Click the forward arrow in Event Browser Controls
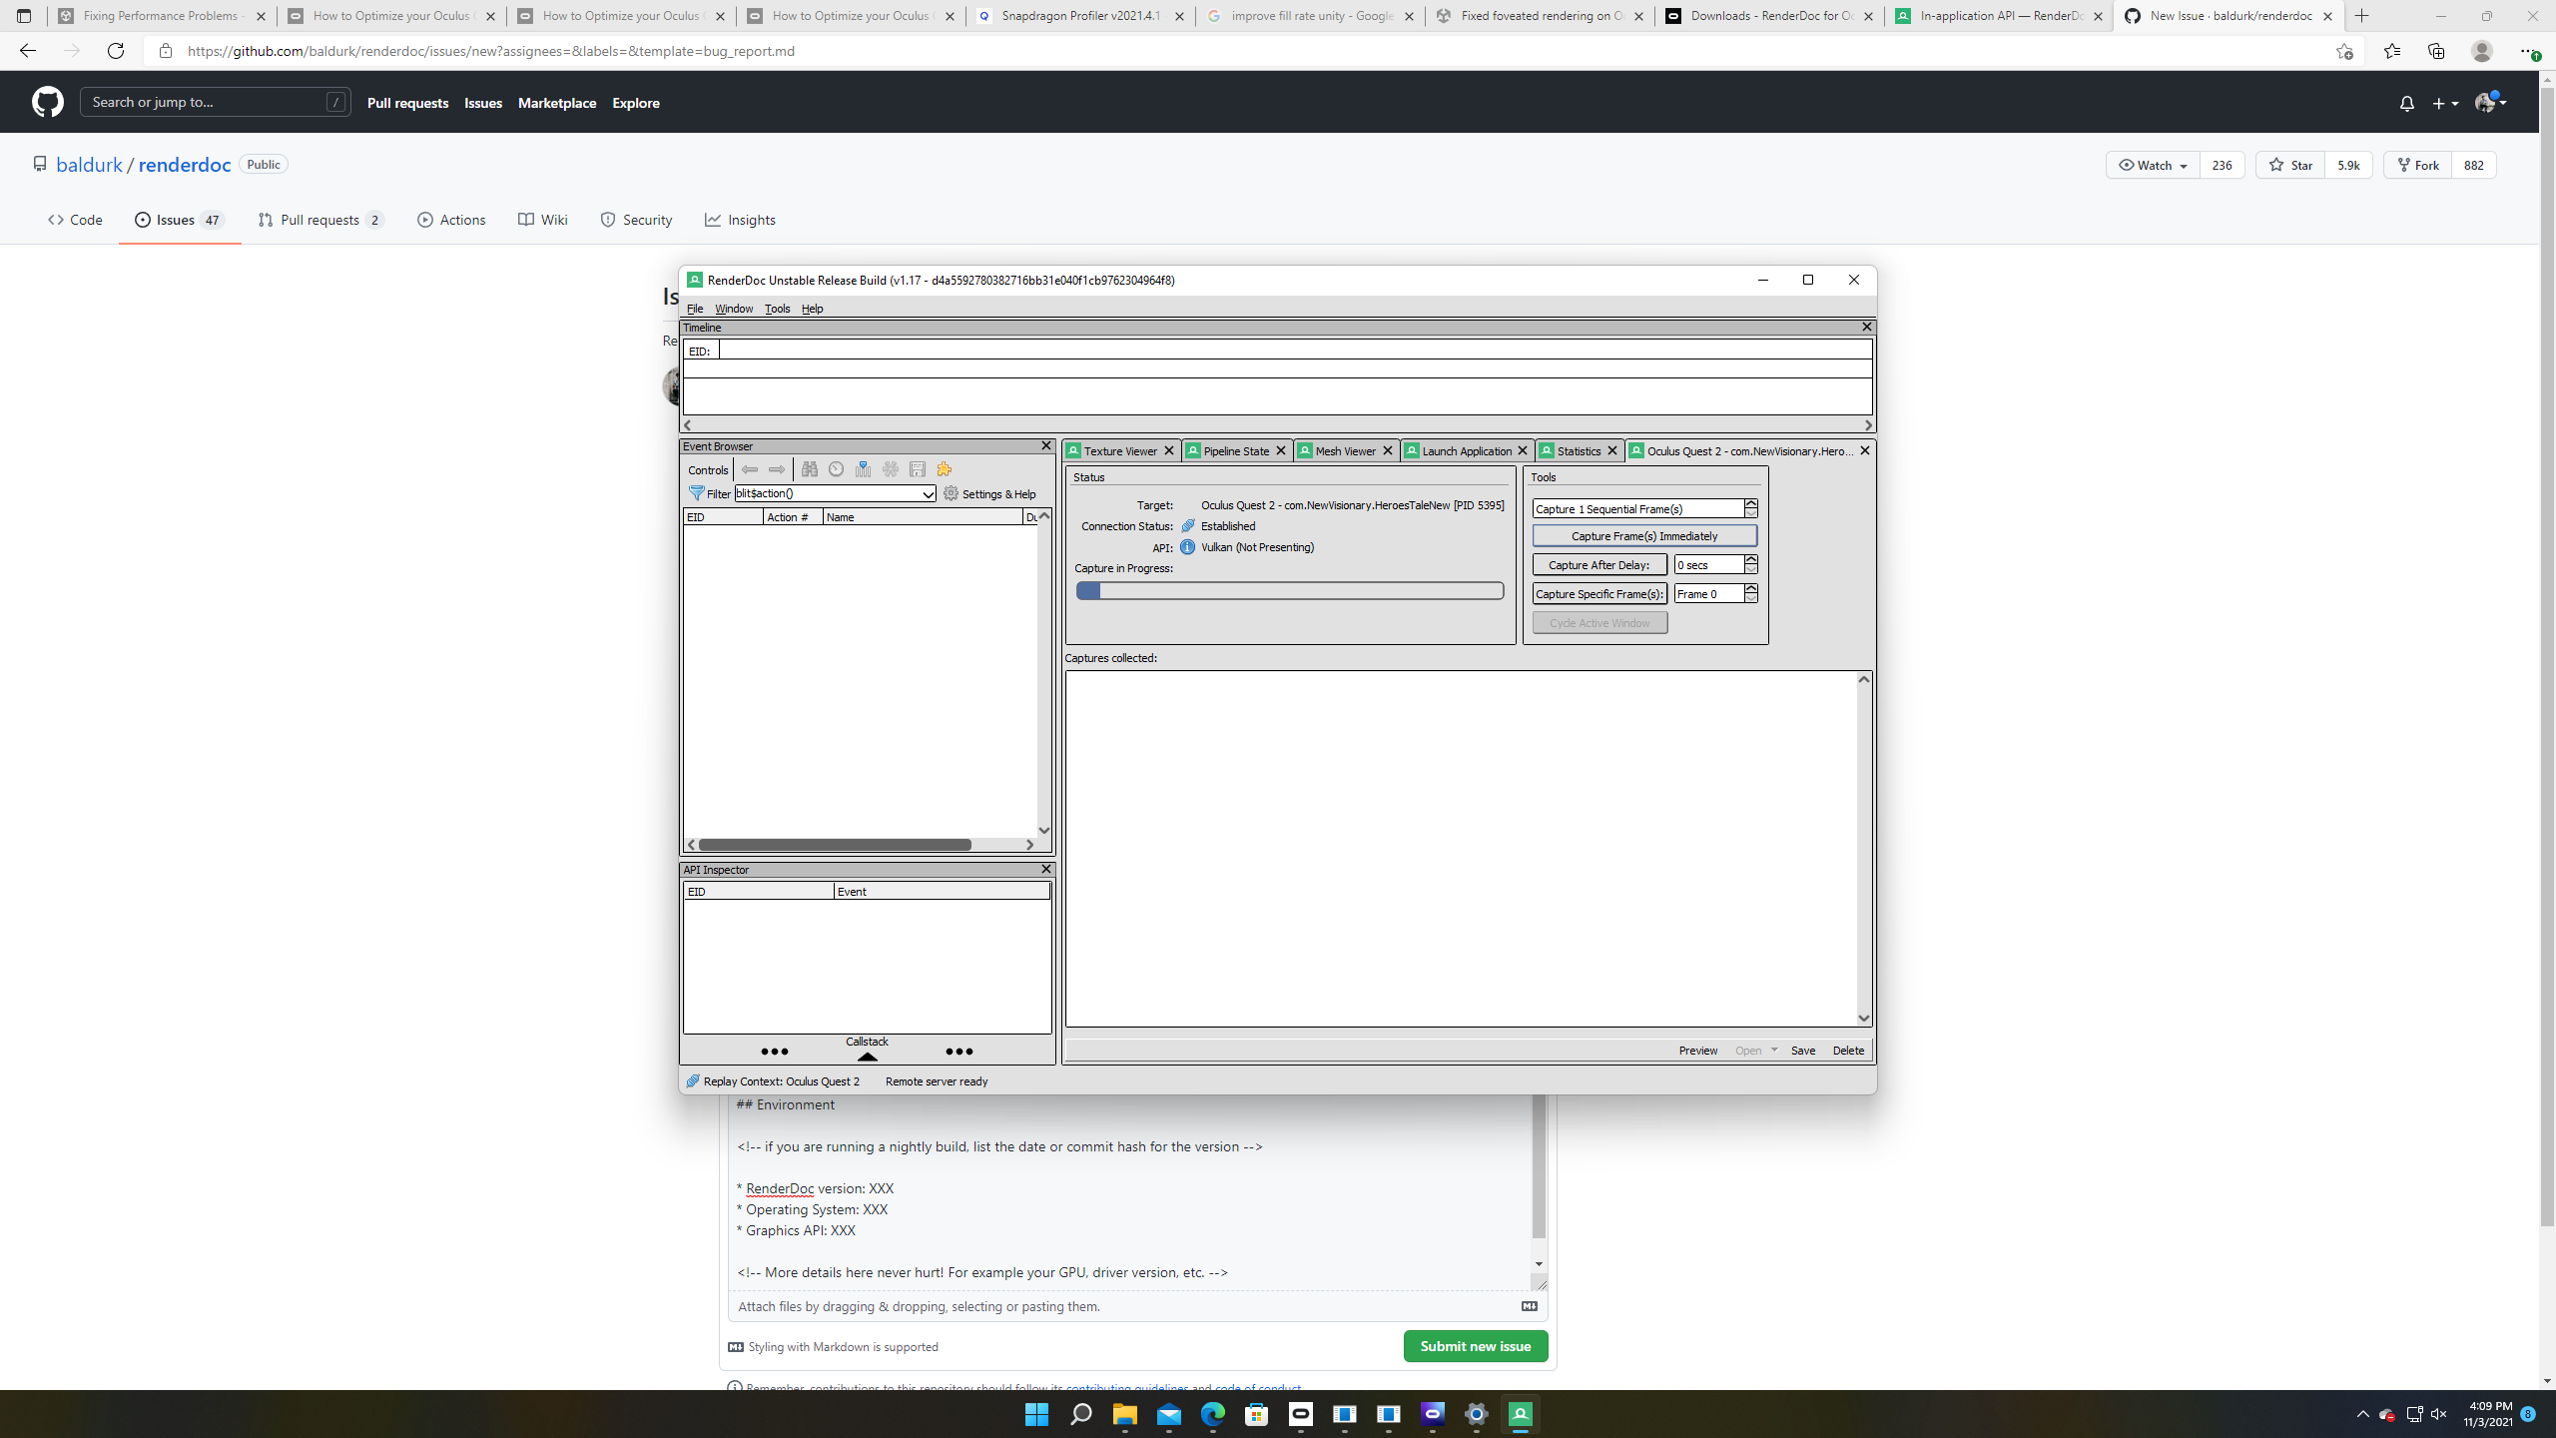Viewport: 2556px width, 1438px height. [x=777, y=469]
